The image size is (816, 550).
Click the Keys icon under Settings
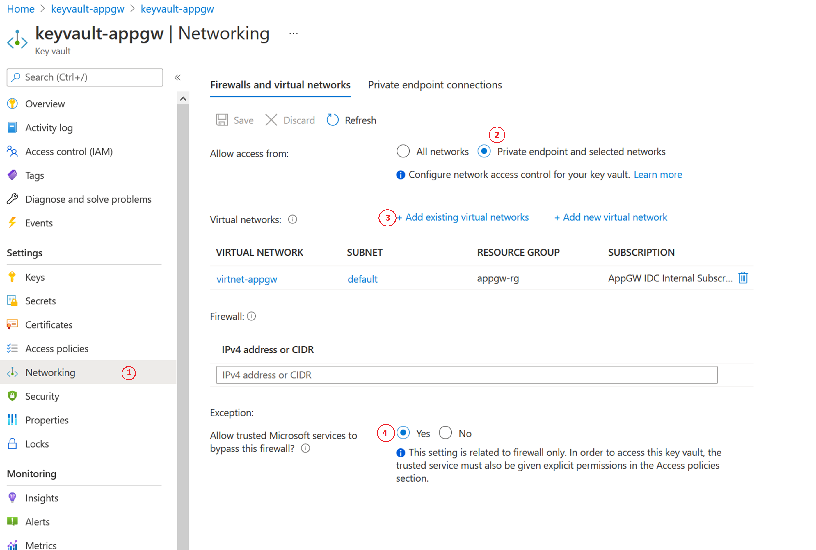click(x=12, y=276)
